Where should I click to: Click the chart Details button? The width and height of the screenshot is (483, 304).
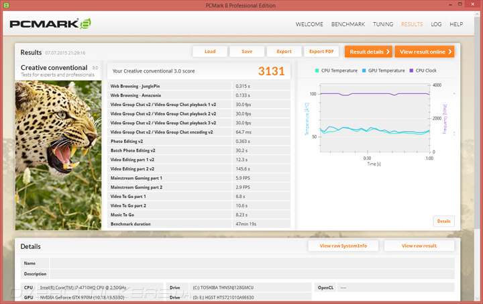pyautogui.click(x=443, y=221)
